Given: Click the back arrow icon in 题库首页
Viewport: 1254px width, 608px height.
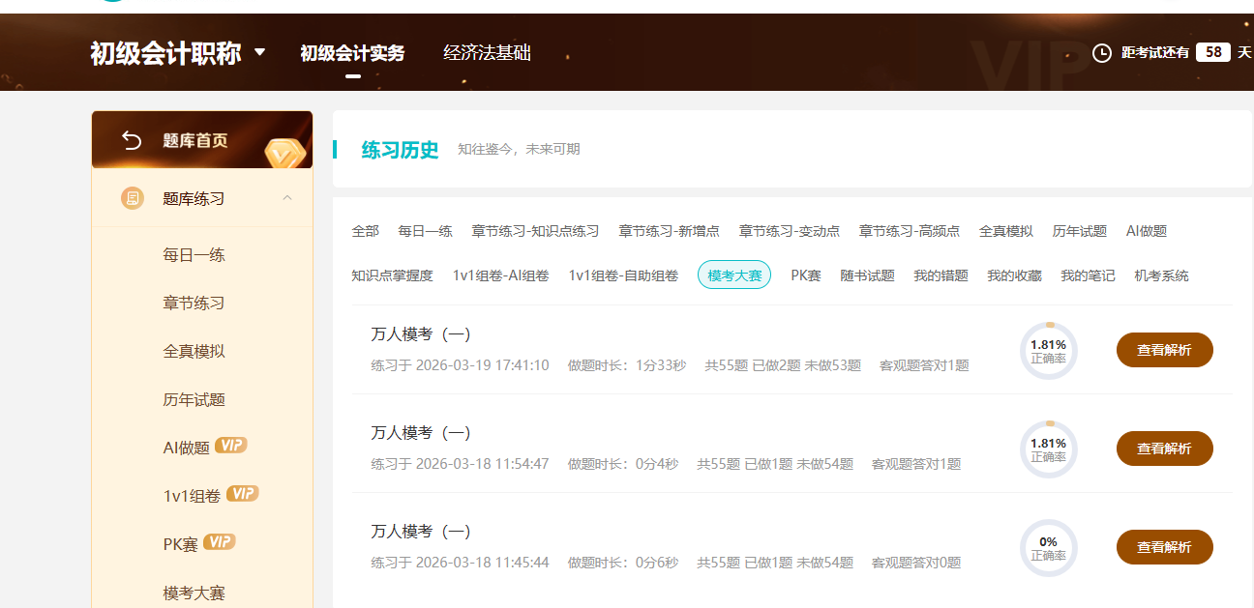Looking at the screenshot, I should click(133, 139).
